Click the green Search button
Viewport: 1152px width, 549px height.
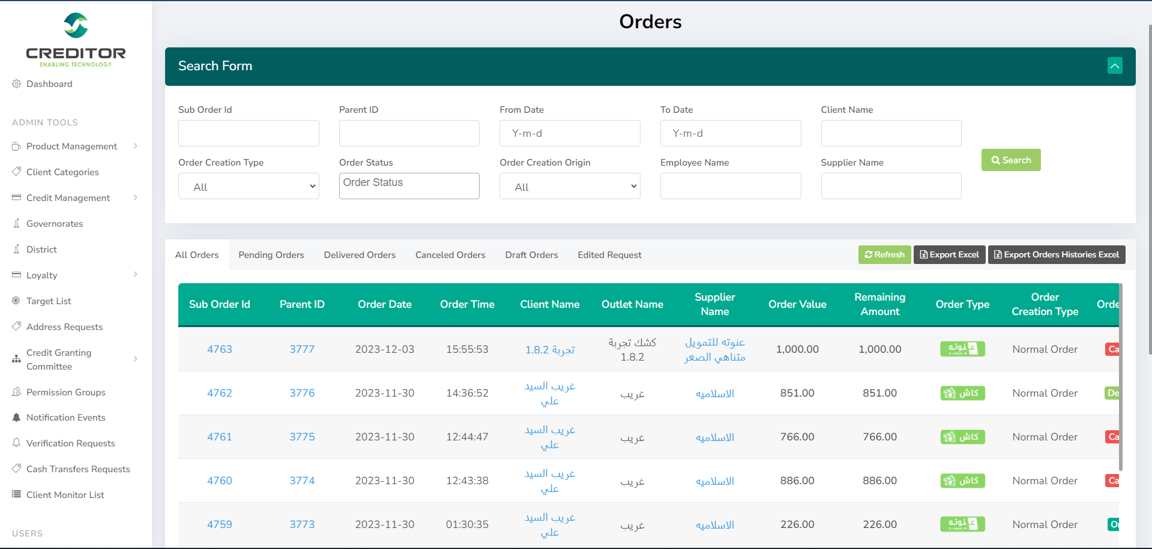1010,160
